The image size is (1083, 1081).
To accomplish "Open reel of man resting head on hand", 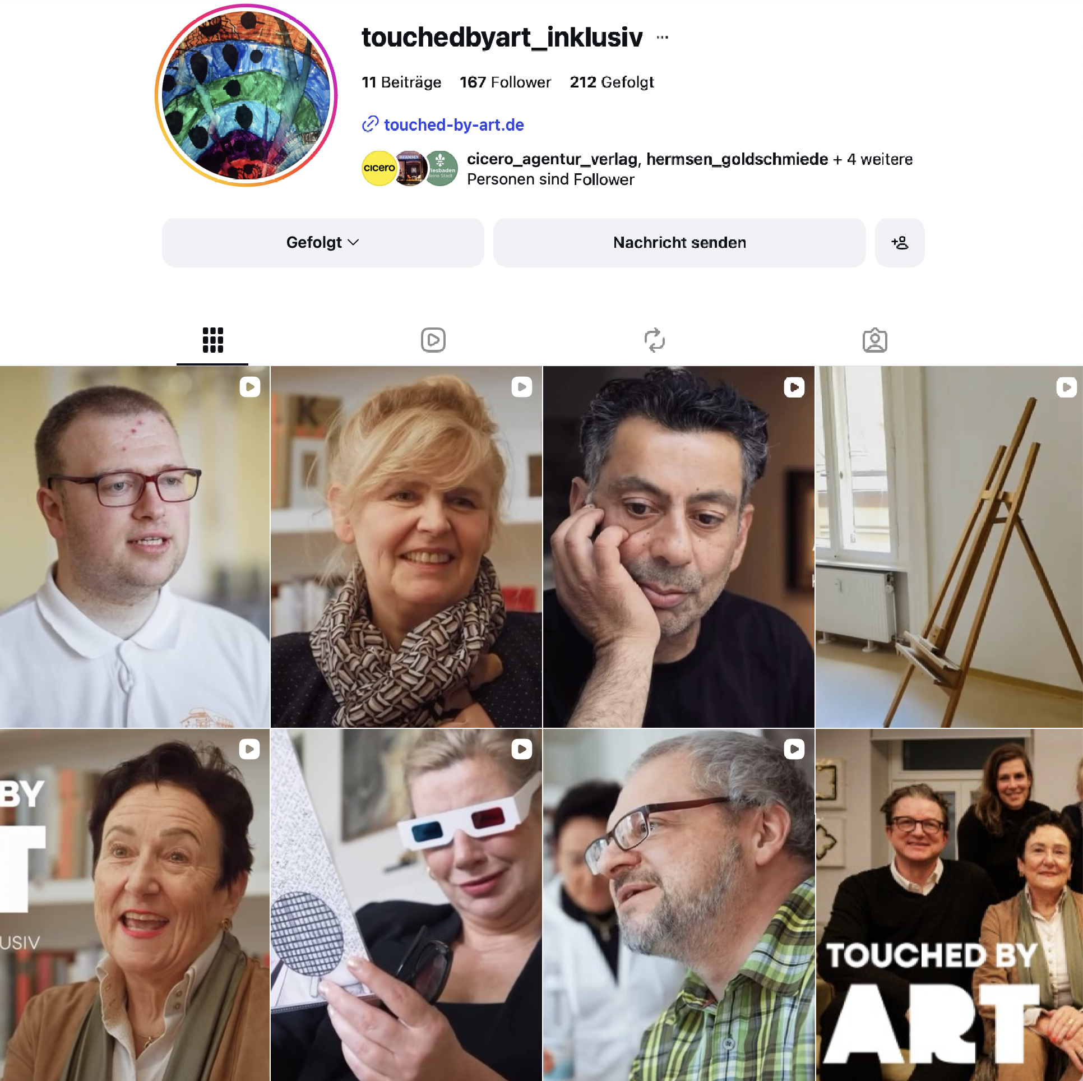I will pos(679,547).
